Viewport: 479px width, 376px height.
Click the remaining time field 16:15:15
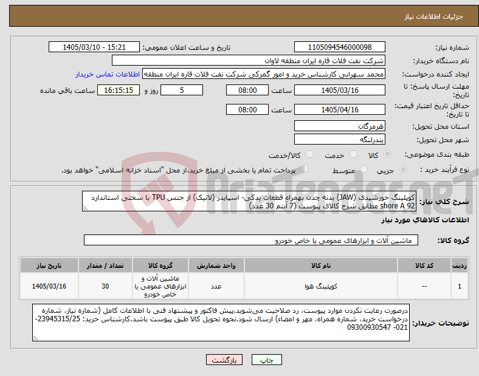tap(119, 90)
